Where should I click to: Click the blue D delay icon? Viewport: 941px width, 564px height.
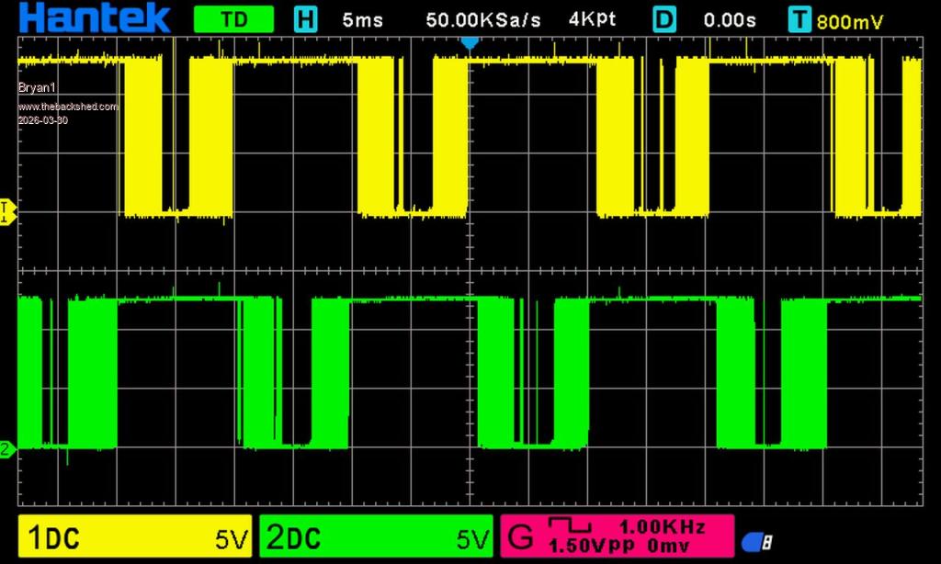coord(664,19)
